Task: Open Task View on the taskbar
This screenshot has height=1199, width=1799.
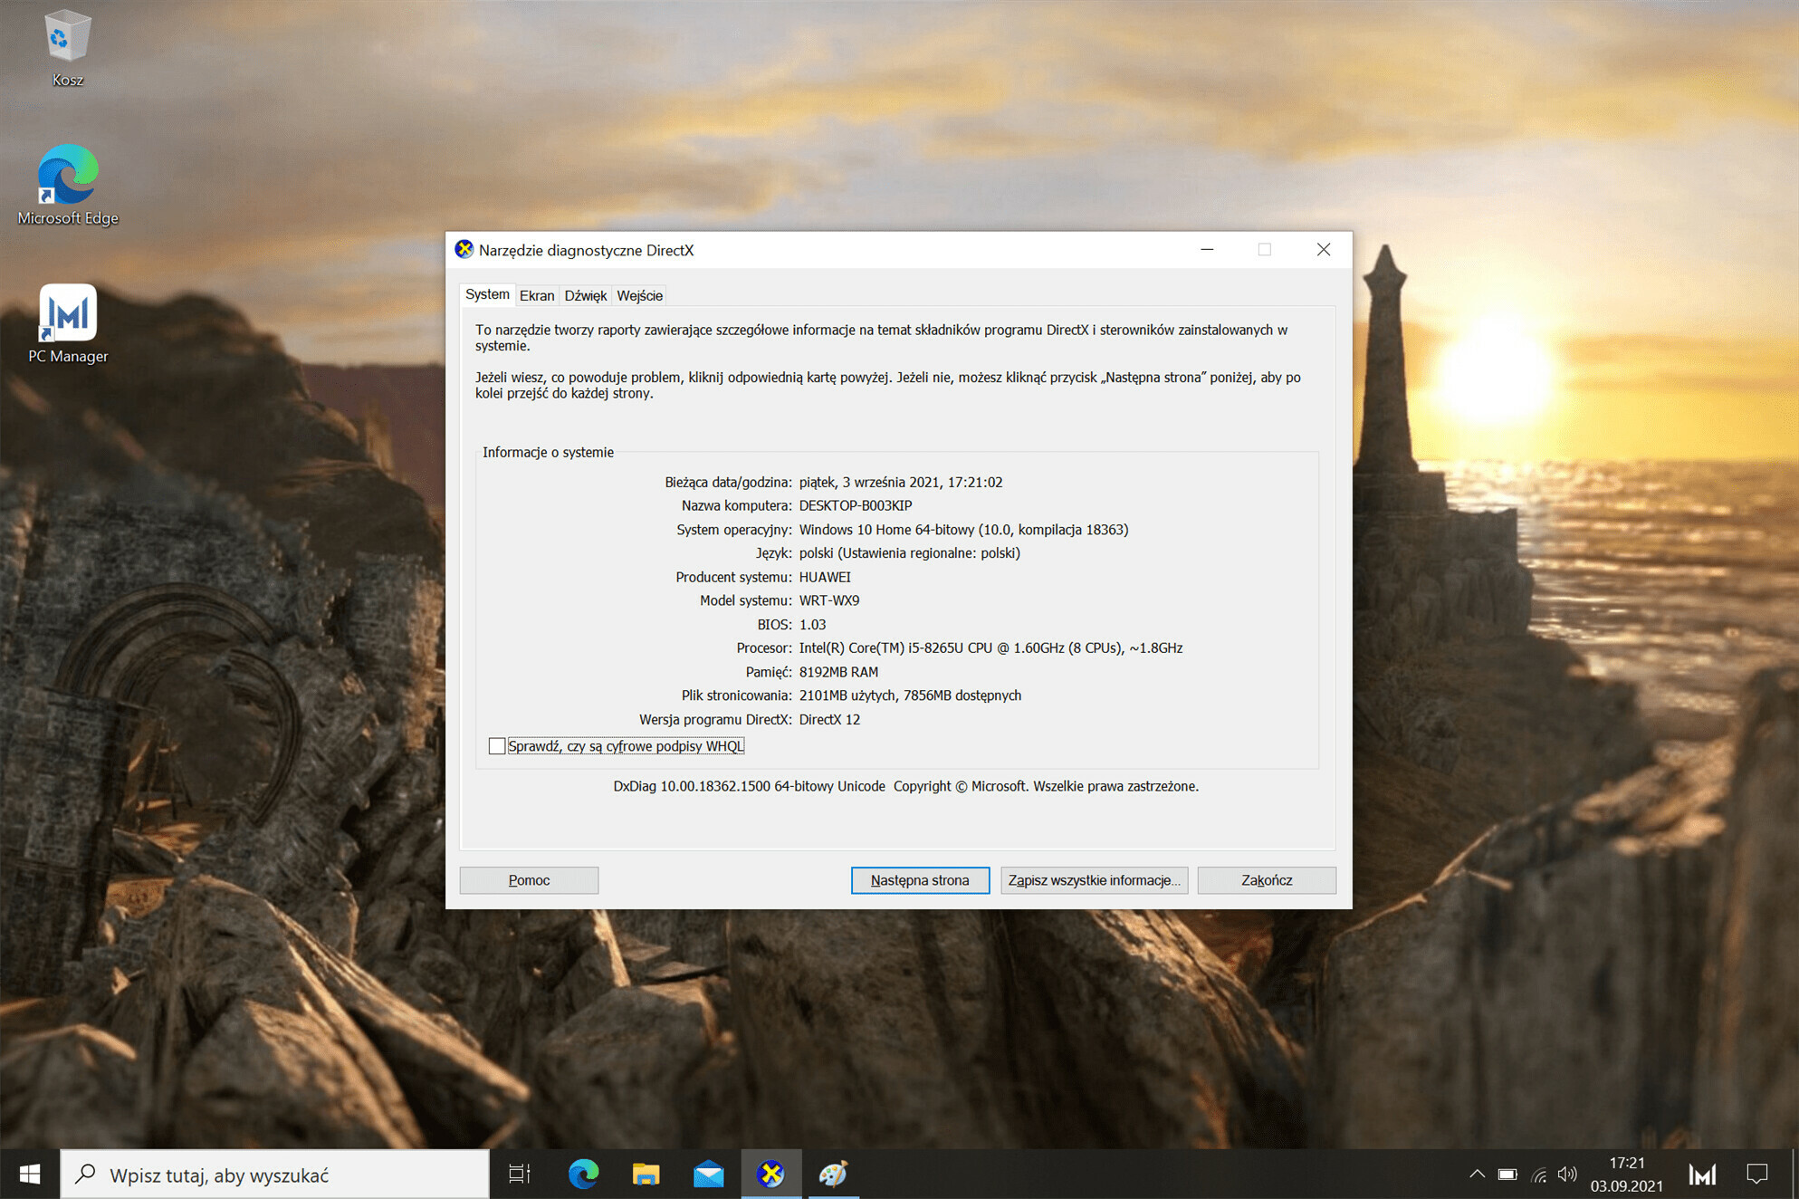Action: [x=520, y=1174]
